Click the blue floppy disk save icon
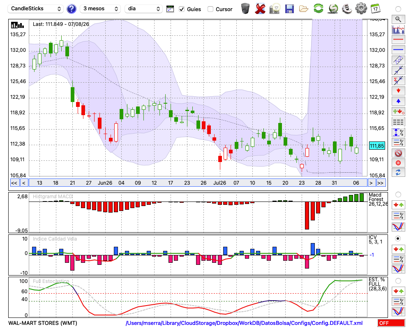The height and width of the screenshot is (329, 411). click(289, 9)
